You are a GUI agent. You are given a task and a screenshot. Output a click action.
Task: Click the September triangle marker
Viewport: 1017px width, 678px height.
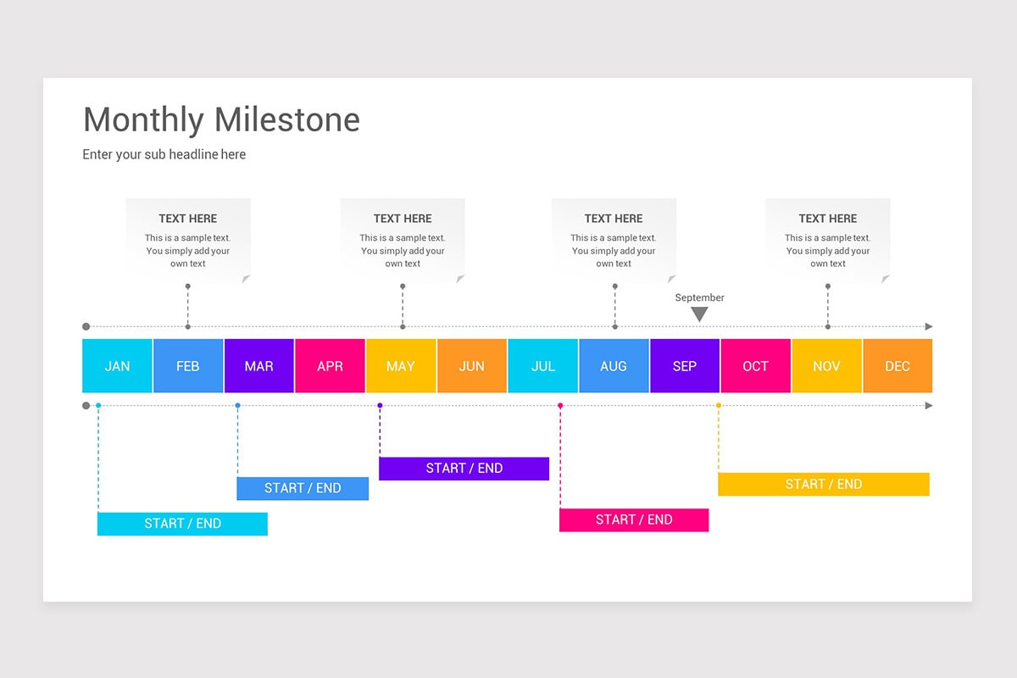coord(699,314)
